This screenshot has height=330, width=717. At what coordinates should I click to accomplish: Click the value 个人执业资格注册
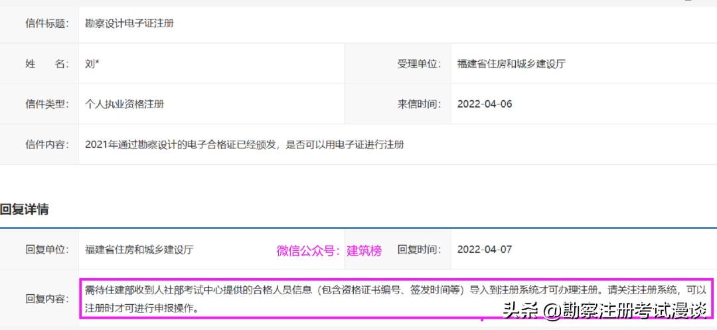coord(124,104)
